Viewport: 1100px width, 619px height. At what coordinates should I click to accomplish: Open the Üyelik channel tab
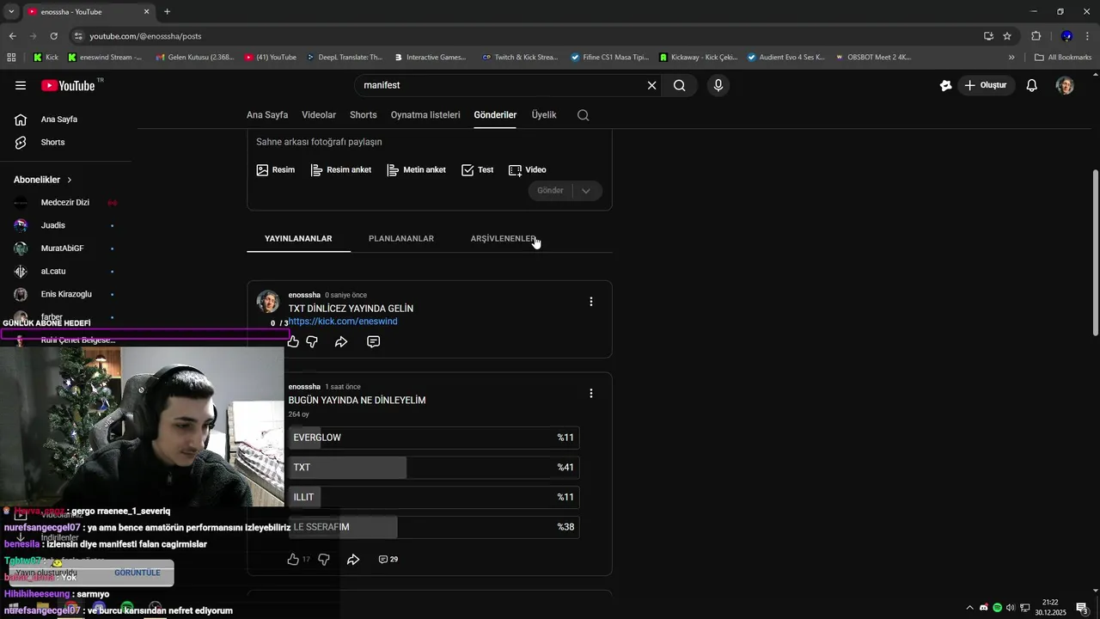click(x=544, y=115)
